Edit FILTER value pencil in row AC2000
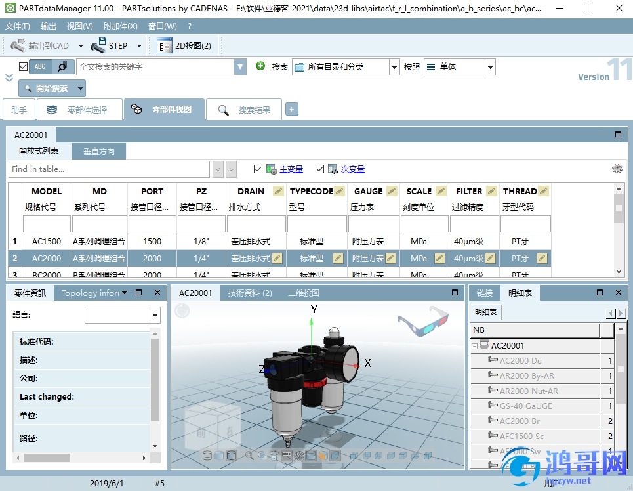 (x=490, y=258)
